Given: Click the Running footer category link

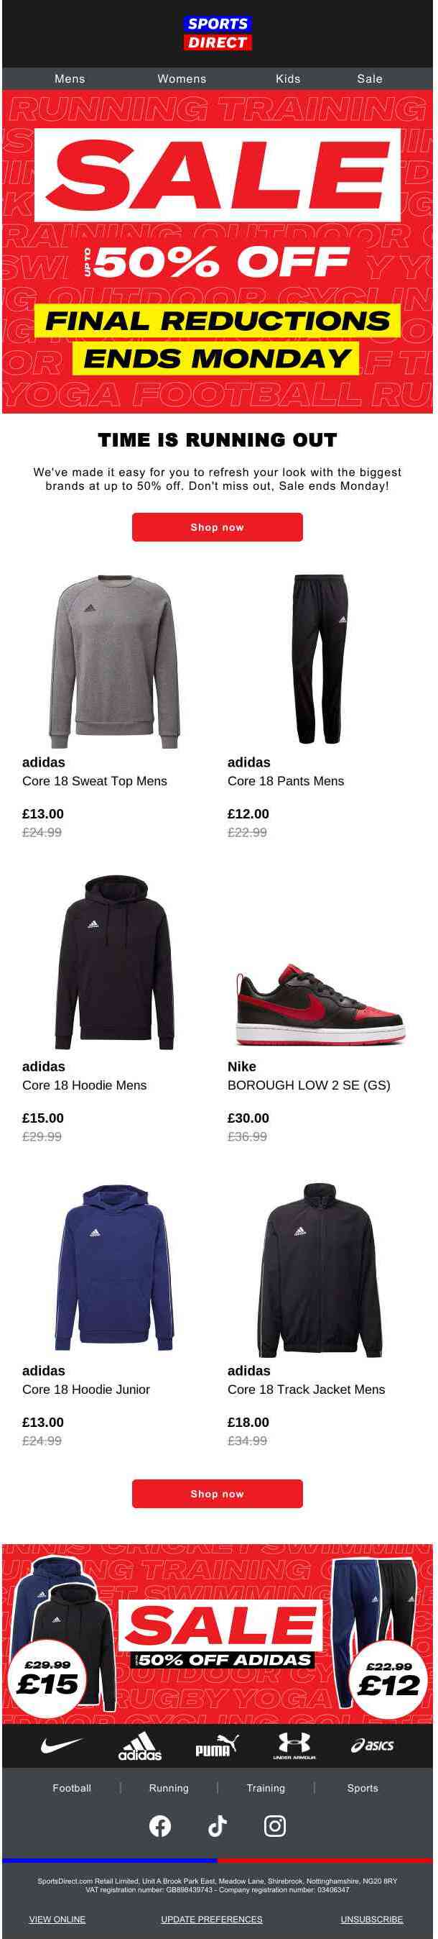Looking at the screenshot, I should (x=169, y=1788).
